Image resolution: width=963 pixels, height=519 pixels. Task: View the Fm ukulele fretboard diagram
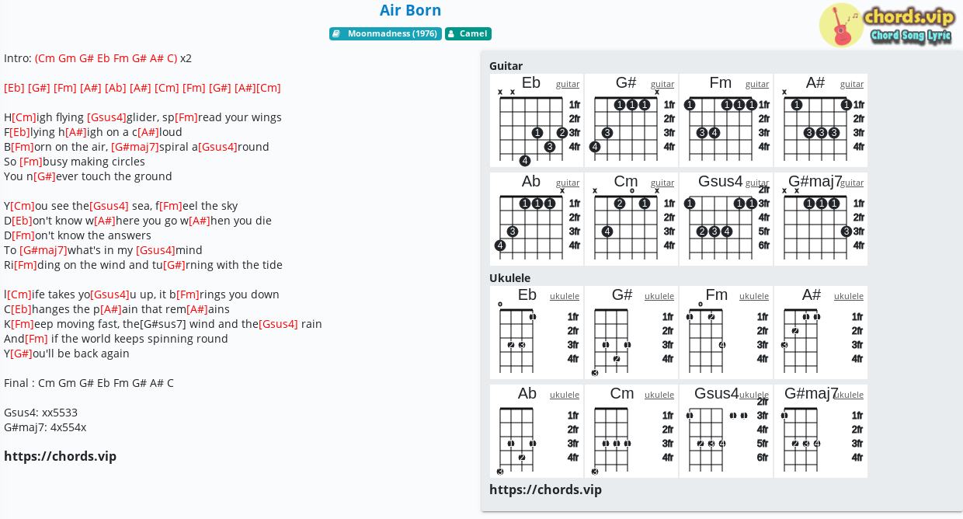(x=726, y=333)
